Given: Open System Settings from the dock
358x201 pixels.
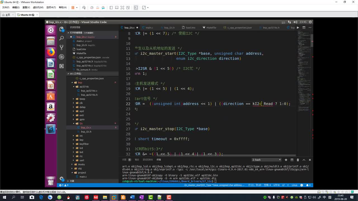Looking at the screenshot, I should 51,118.
